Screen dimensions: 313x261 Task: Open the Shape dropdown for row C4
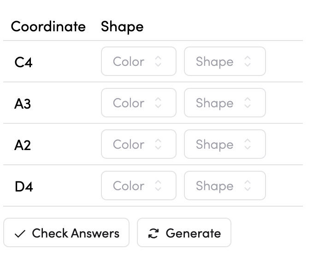(x=224, y=61)
